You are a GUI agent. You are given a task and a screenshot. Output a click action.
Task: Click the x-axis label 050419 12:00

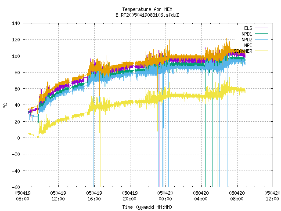click(58, 196)
